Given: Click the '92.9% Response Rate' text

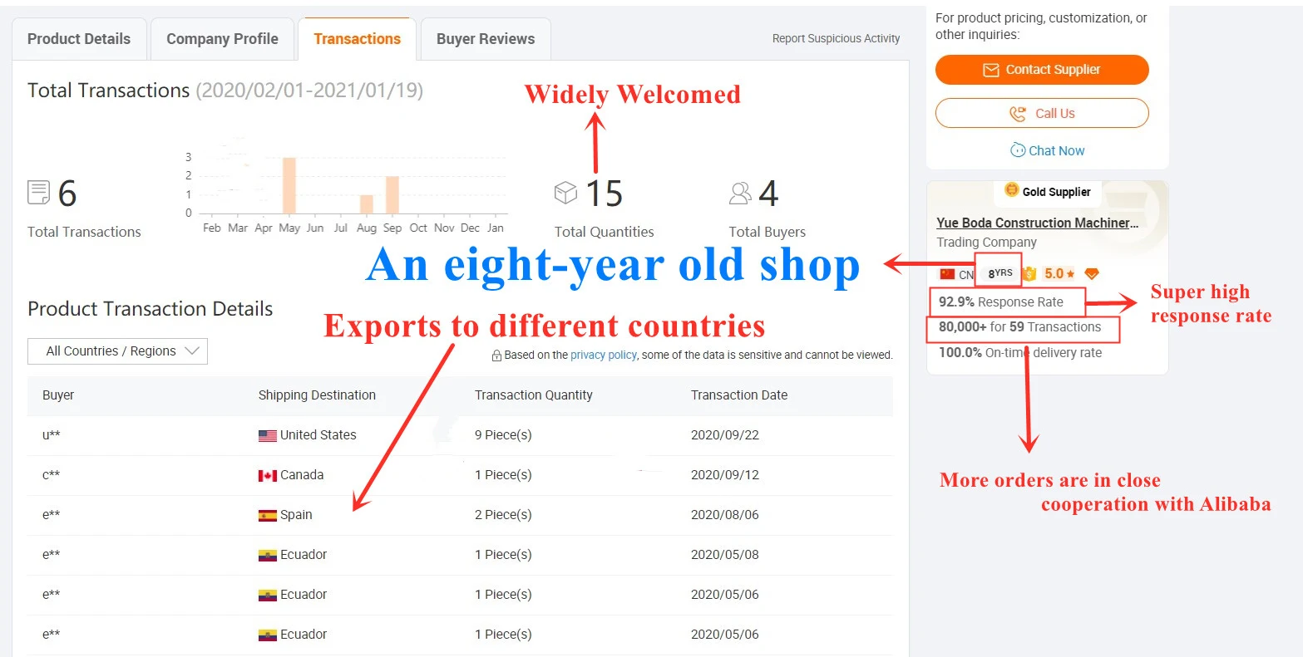Looking at the screenshot, I should point(1001,302).
